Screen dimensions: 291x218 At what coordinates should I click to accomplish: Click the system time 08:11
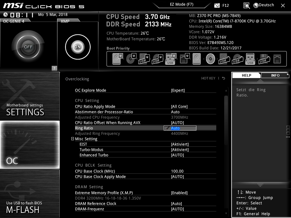(22, 15)
